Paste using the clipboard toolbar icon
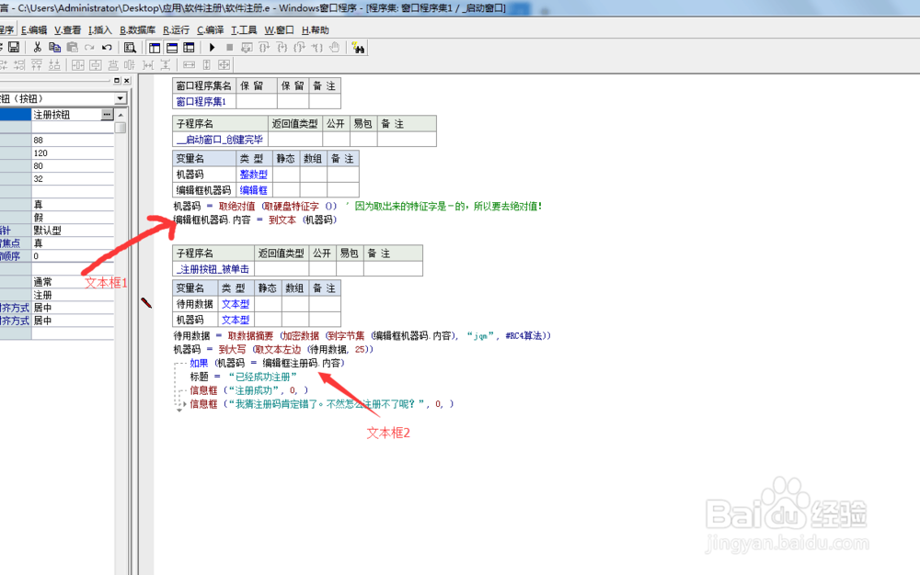 pyautogui.click(x=72, y=48)
